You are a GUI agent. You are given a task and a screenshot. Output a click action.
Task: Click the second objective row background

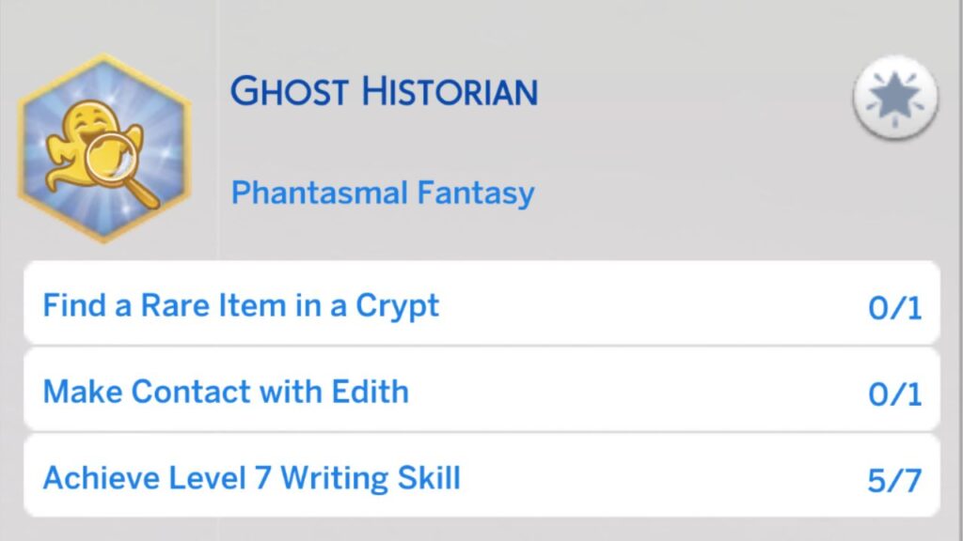click(x=481, y=391)
